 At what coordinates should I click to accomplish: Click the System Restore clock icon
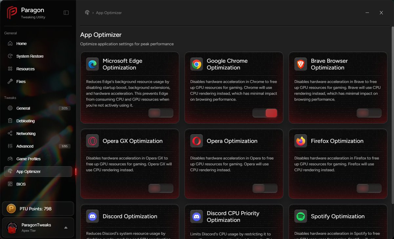click(10, 56)
